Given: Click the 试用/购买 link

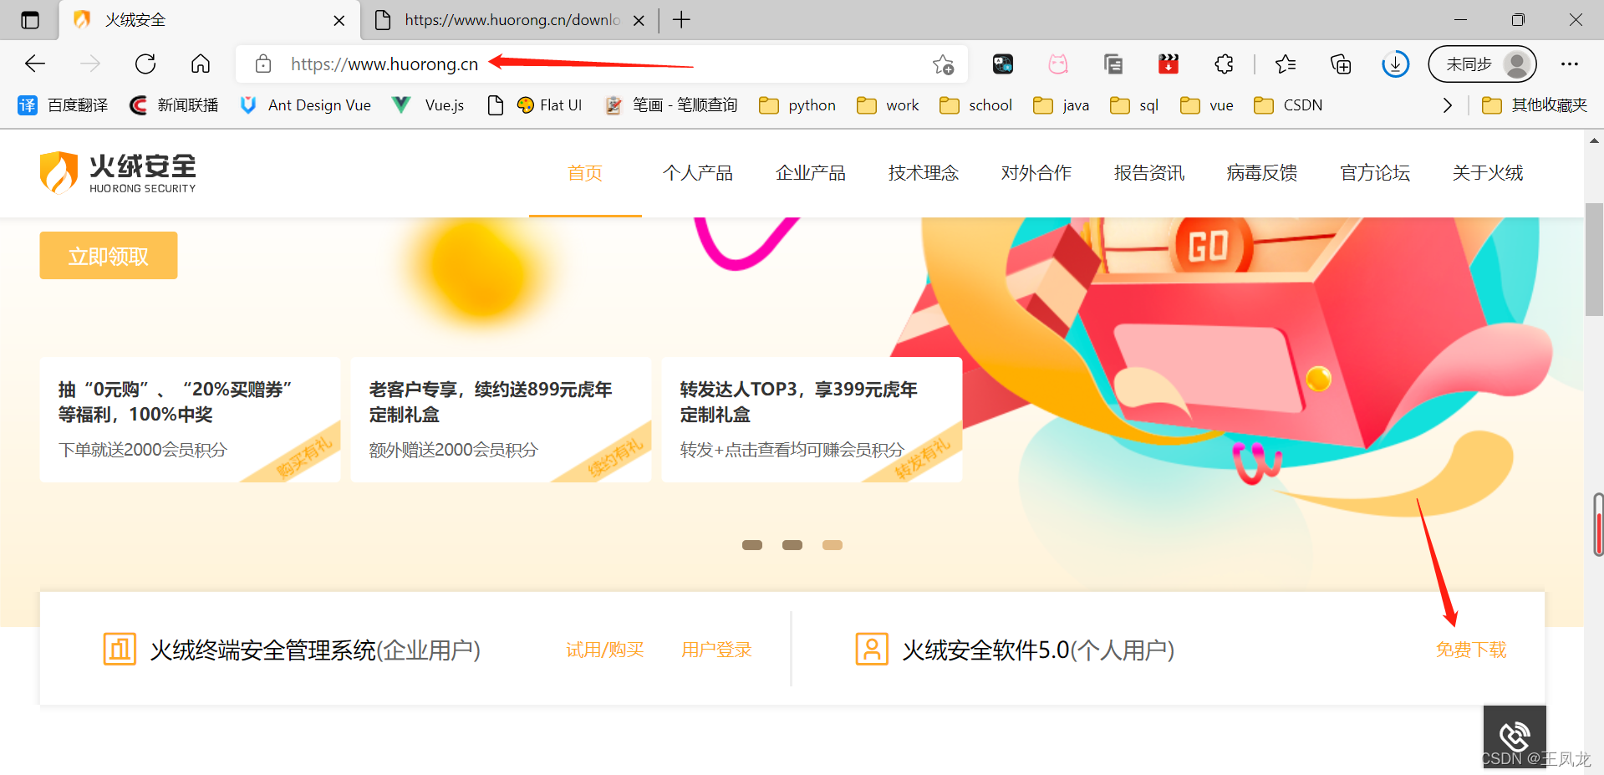Looking at the screenshot, I should coord(605,650).
